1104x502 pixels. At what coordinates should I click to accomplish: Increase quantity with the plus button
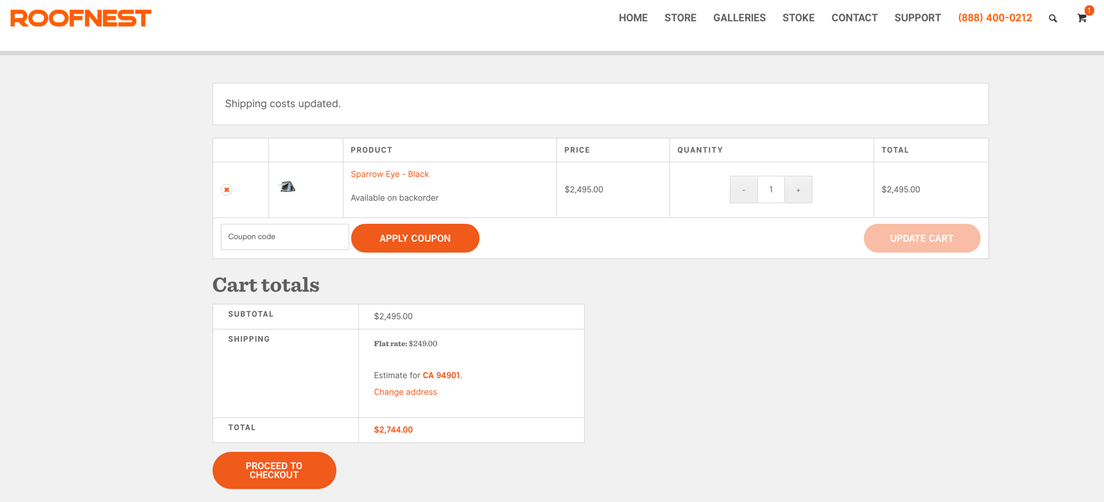click(798, 190)
